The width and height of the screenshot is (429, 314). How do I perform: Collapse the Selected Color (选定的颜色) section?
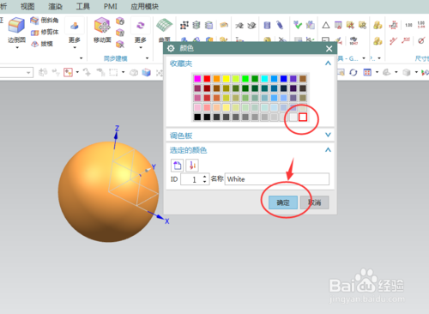tap(328, 150)
